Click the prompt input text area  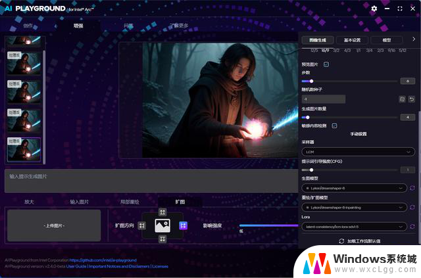point(151,181)
